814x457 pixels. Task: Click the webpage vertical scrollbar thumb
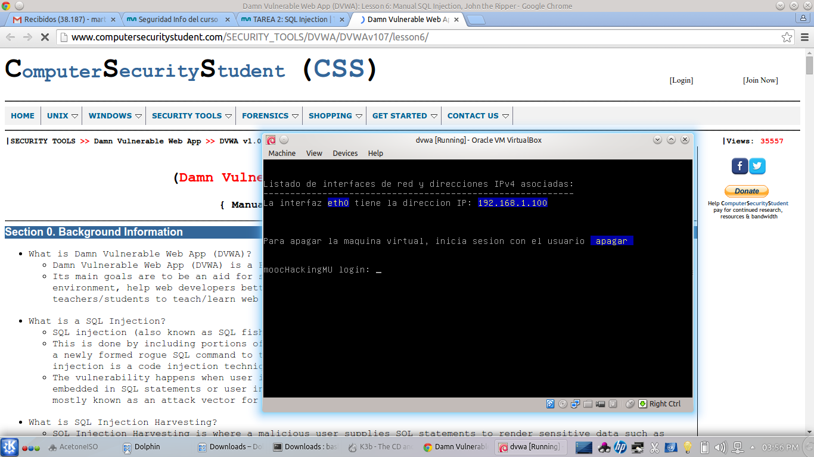(x=809, y=65)
